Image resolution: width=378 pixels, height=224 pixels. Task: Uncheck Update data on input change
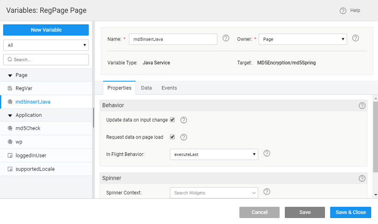pos(172,120)
